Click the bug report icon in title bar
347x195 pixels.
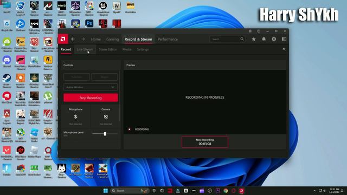click(250, 31)
